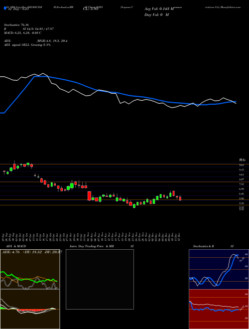249x329 pixels.
Task: Click the red RSI chart panel
Action: (x=219, y=309)
